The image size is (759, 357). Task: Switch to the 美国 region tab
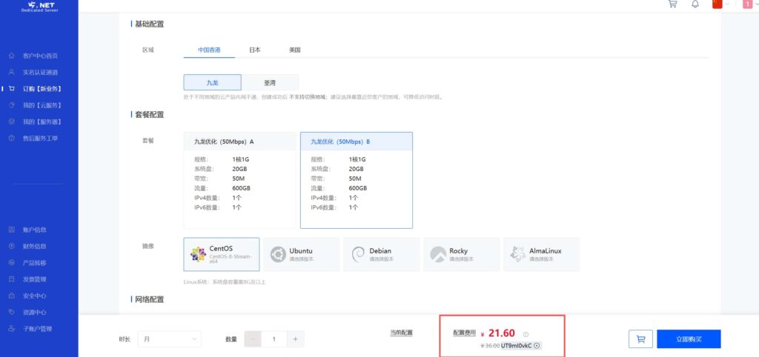(294, 50)
